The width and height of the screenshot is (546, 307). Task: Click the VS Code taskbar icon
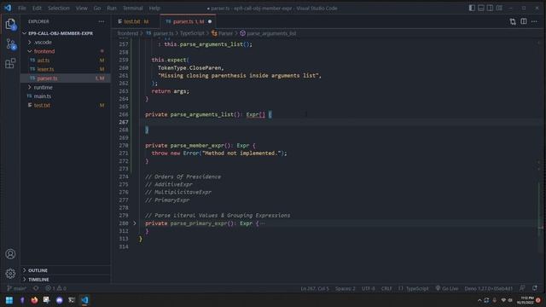click(x=84, y=300)
